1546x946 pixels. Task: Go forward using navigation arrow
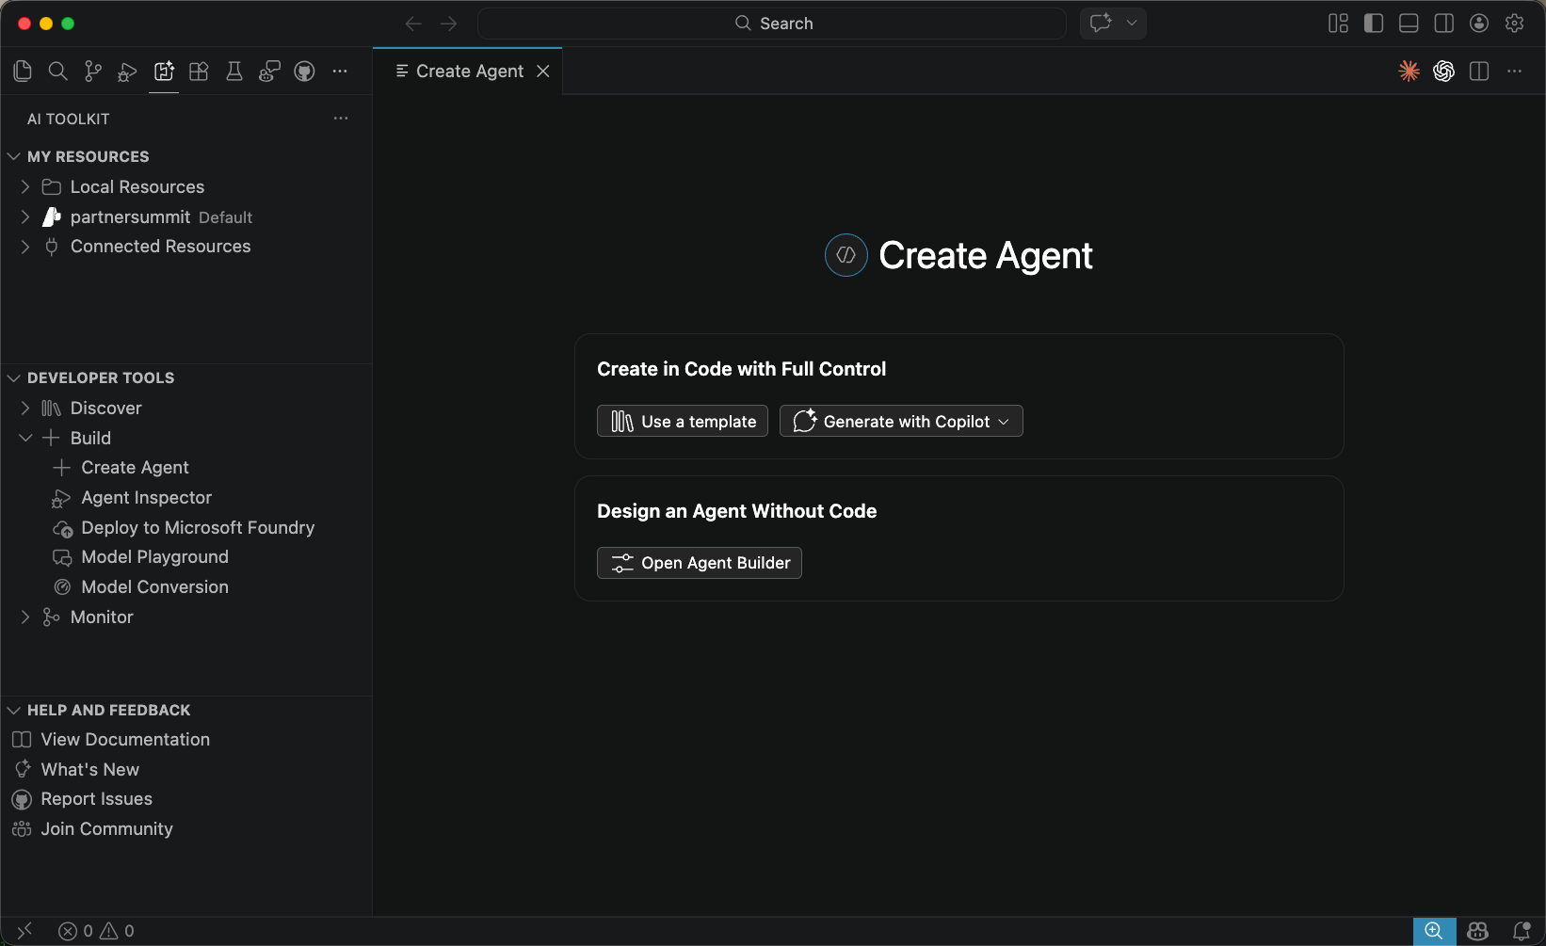449,24
